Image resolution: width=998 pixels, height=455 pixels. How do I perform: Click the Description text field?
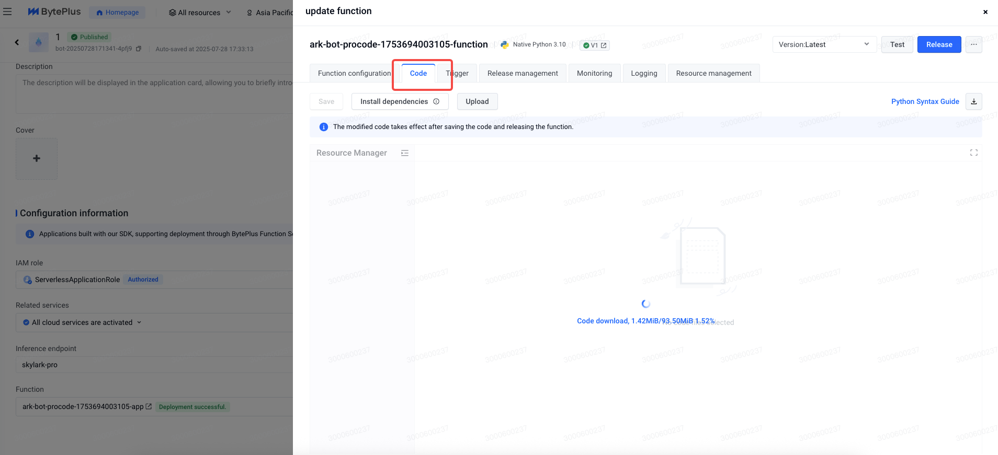click(x=154, y=94)
